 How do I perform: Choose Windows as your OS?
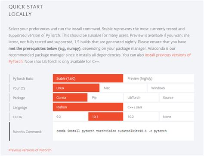pyautogui.click(x=171, y=88)
